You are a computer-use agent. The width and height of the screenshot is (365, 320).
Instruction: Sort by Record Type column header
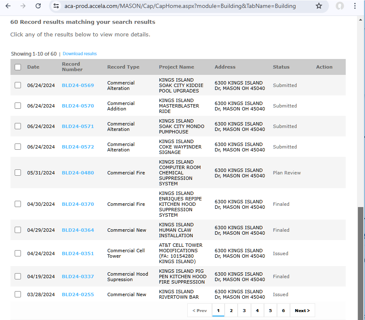coord(123,67)
